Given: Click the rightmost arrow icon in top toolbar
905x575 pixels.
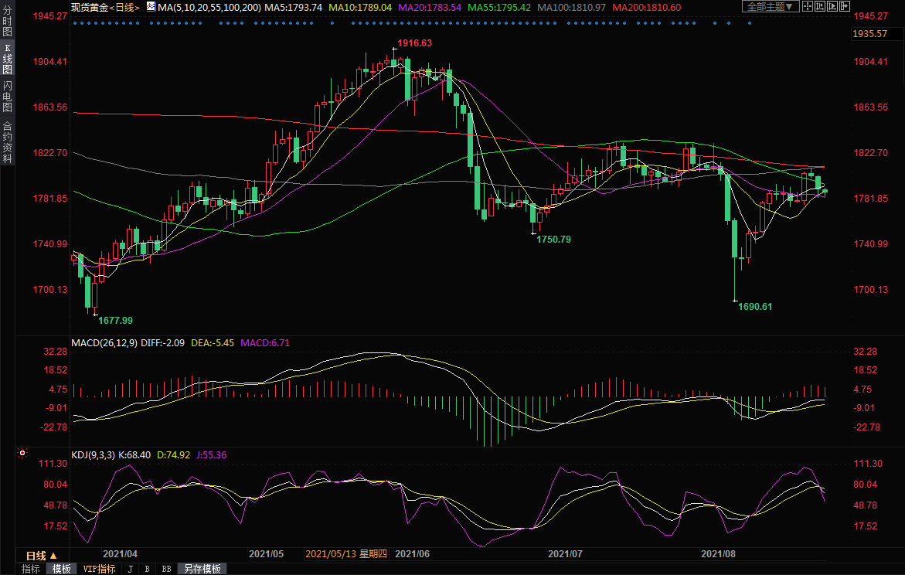Looking at the screenshot, I should point(845,6).
